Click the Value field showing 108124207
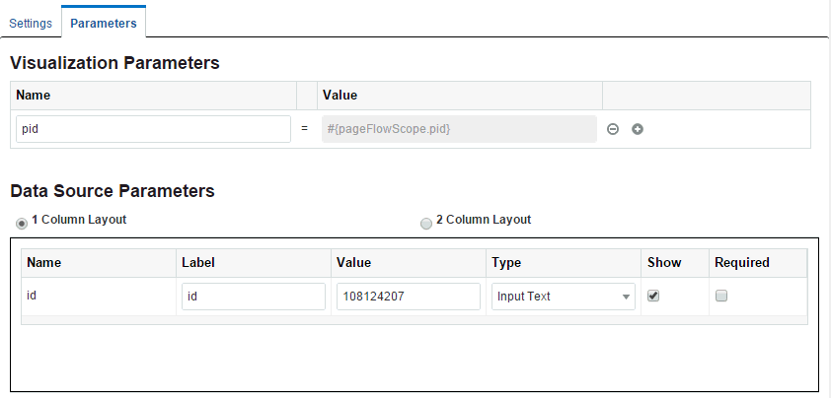The image size is (831, 398). [x=409, y=297]
